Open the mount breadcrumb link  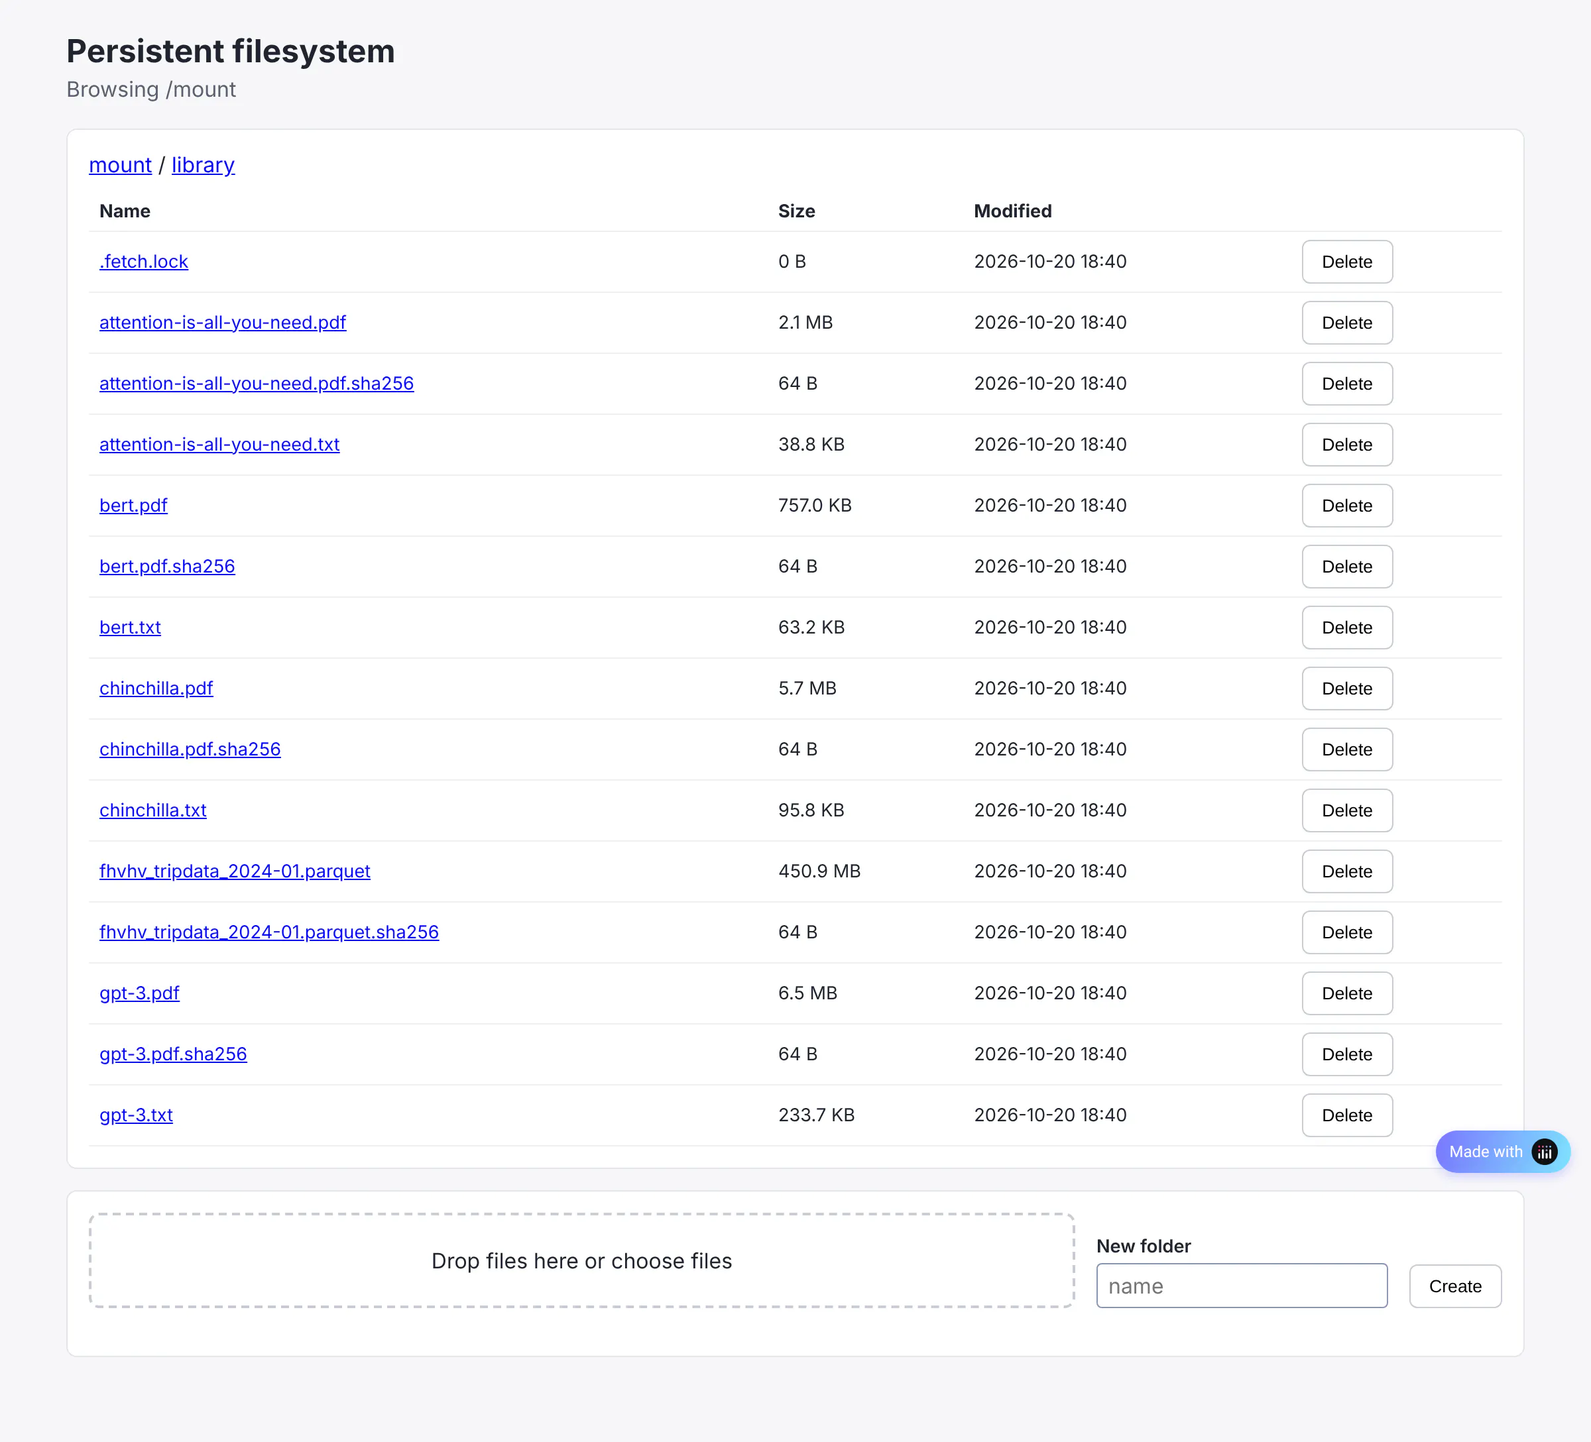click(120, 165)
